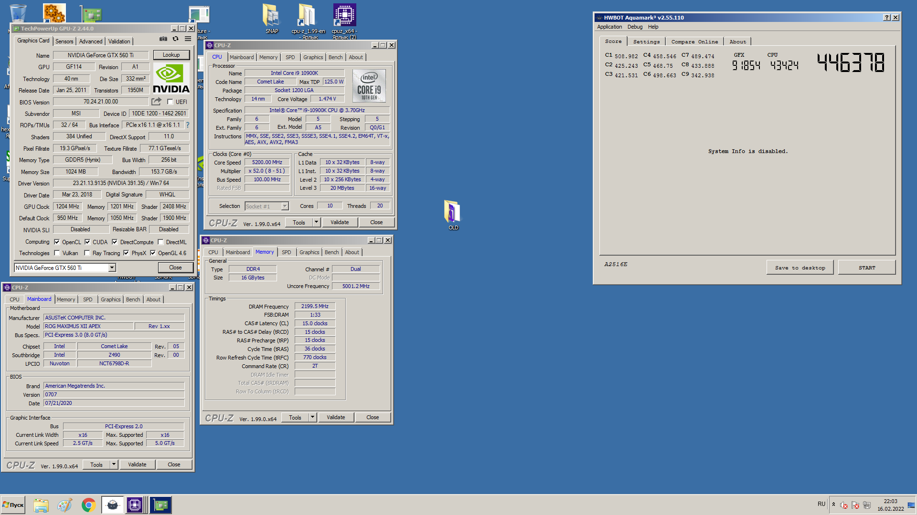Take a GPU-Z screenshot with the camera icon
Image resolution: width=917 pixels, height=515 pixels.
tap(163, 39)
